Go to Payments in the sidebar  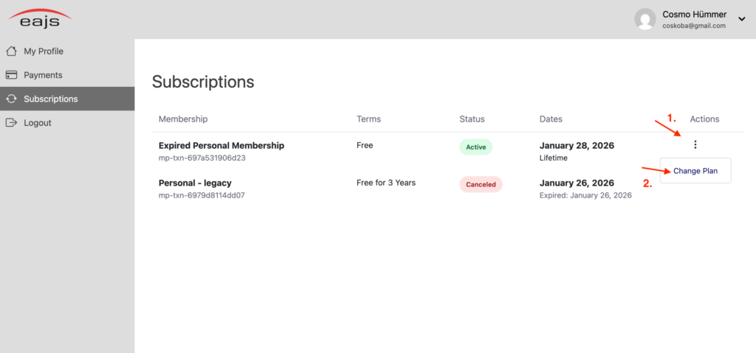coord(43,75)
